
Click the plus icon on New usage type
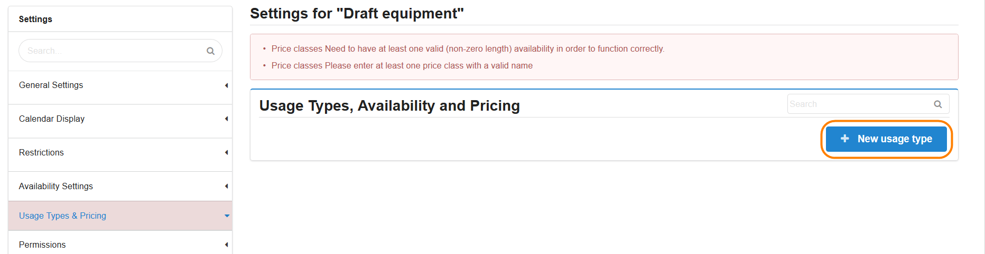(x=844, y=139)
